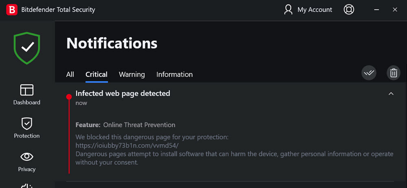Open the Dashboard sidebar icon
This screenshot has height=188, width=407.
pos(27,90)
